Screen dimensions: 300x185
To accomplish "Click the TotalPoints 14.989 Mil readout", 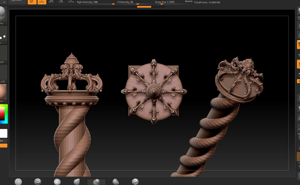I will [x=207, y=2].
